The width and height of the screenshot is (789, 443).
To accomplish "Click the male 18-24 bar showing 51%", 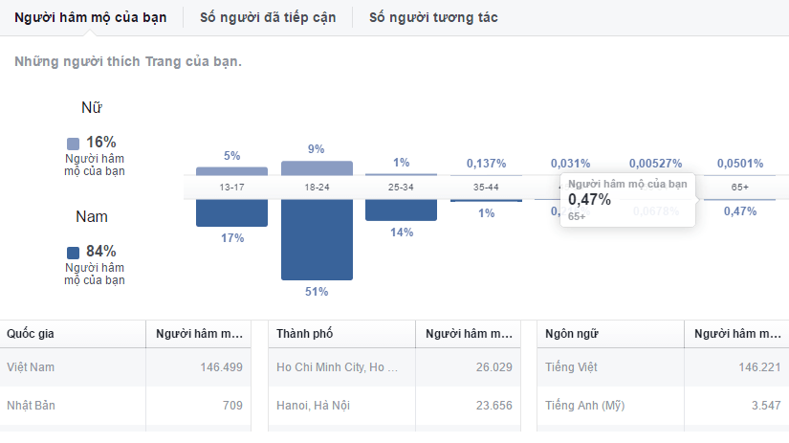I will coord(317,239).
